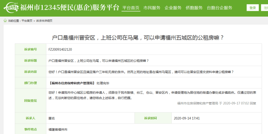Open the 市民服务 navigation tab
The height and width of the screenshot is (134, 268).
point(152,8)
